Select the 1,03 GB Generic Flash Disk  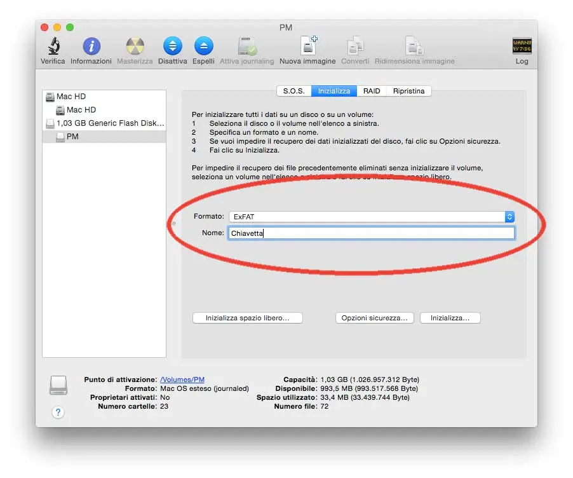coord(104,123)
